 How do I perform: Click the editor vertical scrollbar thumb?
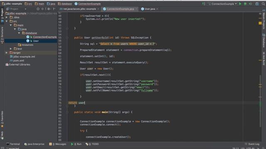(x=260, y=101)
